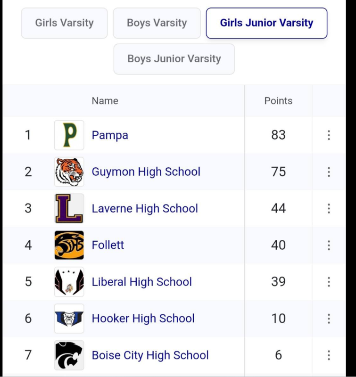Open the Liberal High School team link
Image resolution: width=356 pixels, height=377 pixels.
(x=141, y=282)
